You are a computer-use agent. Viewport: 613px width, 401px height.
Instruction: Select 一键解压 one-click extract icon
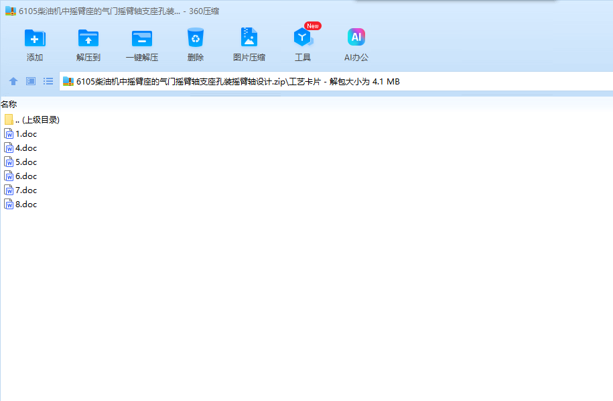click(x=142, y=38)
